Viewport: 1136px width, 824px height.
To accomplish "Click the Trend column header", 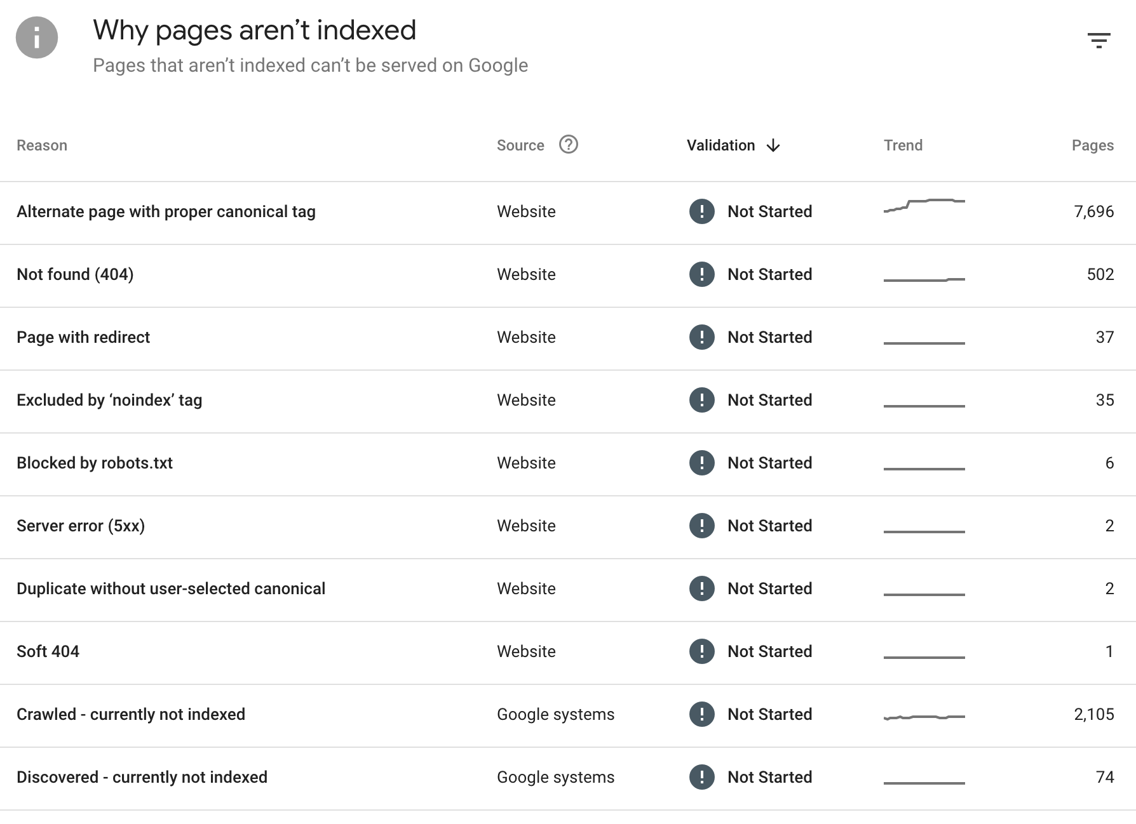I will click(903, 145).
